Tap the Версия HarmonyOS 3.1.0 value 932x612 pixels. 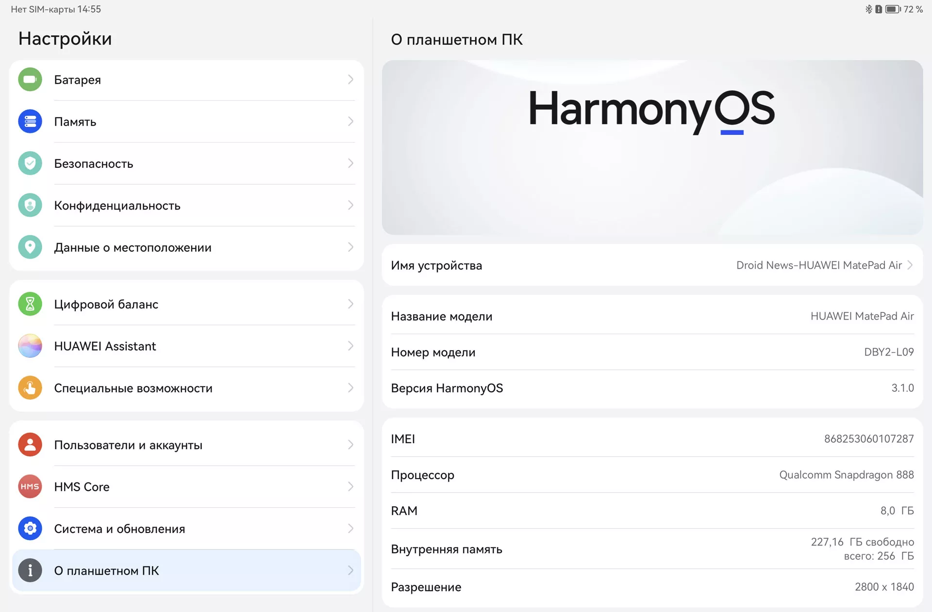click(x=902, y=388)
